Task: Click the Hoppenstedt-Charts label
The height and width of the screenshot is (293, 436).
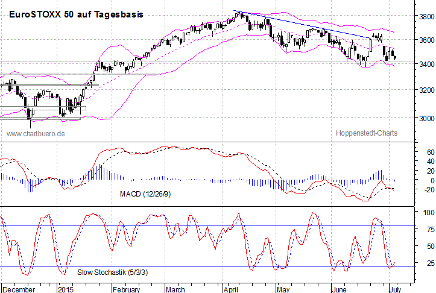Action: (367, 133)
